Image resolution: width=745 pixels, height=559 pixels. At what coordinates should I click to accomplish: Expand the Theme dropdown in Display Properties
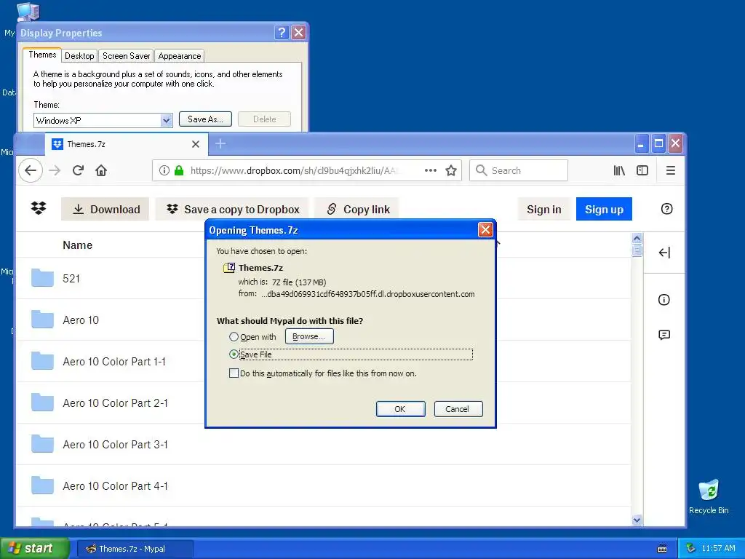click(166, 120)
